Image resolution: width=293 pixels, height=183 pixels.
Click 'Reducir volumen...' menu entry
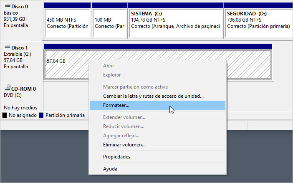(x=124, y=126)
